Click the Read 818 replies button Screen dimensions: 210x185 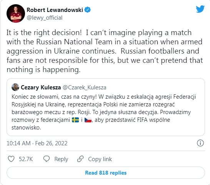(106, 173)
